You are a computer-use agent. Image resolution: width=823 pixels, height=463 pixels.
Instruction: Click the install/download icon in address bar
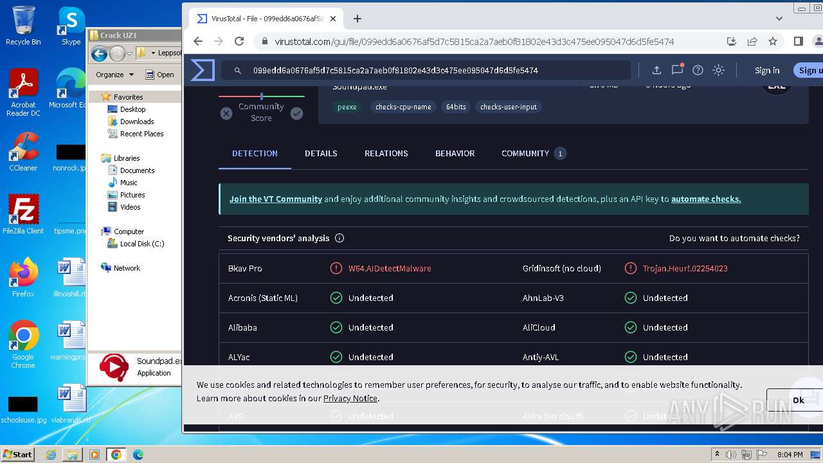tap(732, 41)
